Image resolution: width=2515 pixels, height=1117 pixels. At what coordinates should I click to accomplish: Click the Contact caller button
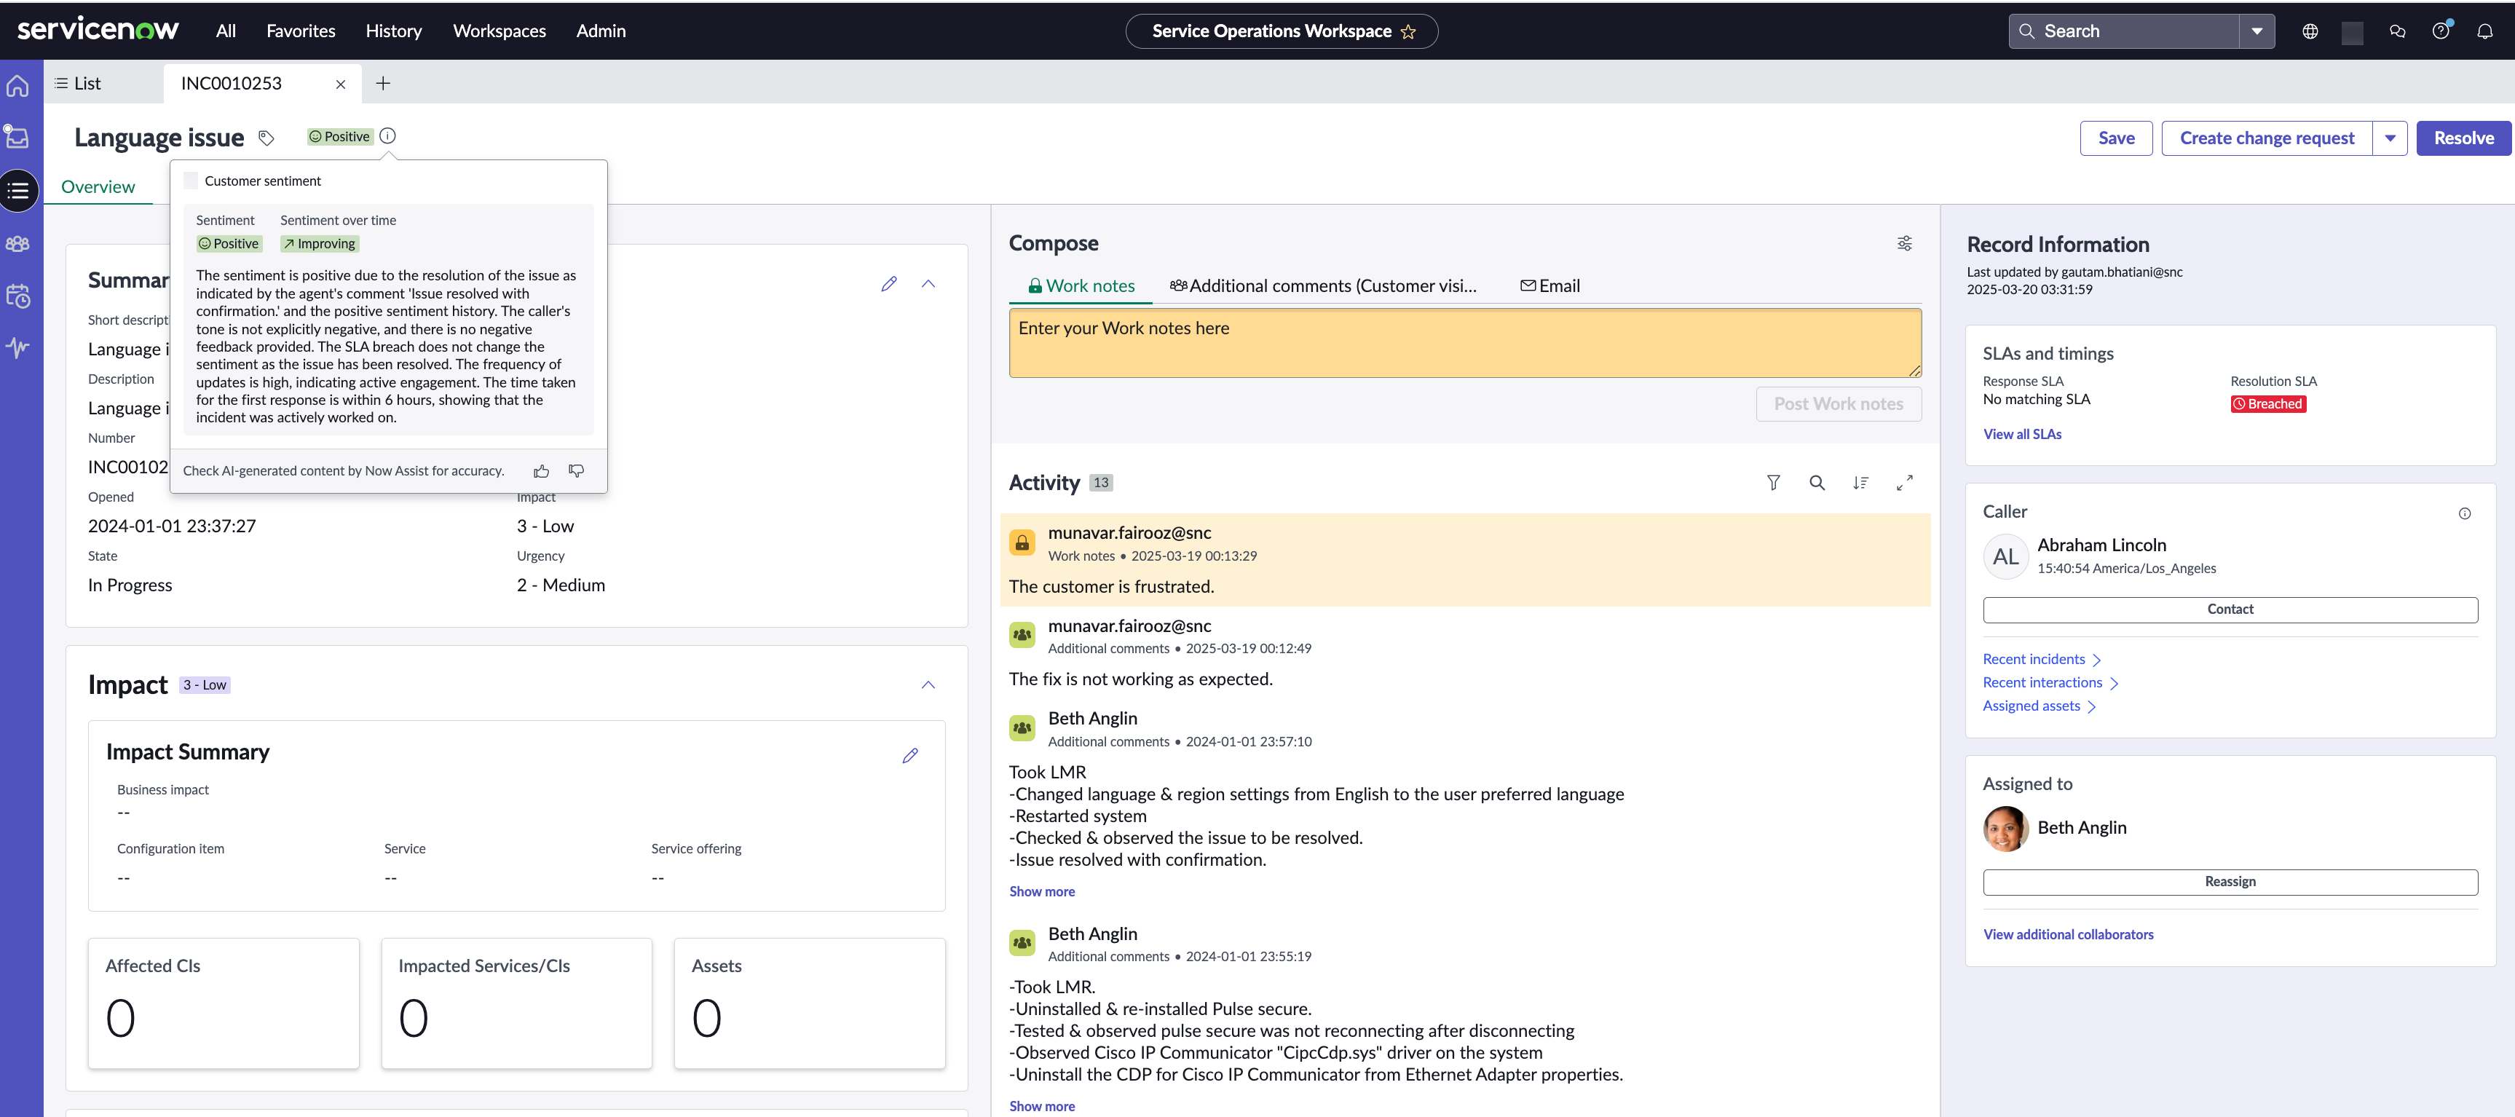(2230, 609)
